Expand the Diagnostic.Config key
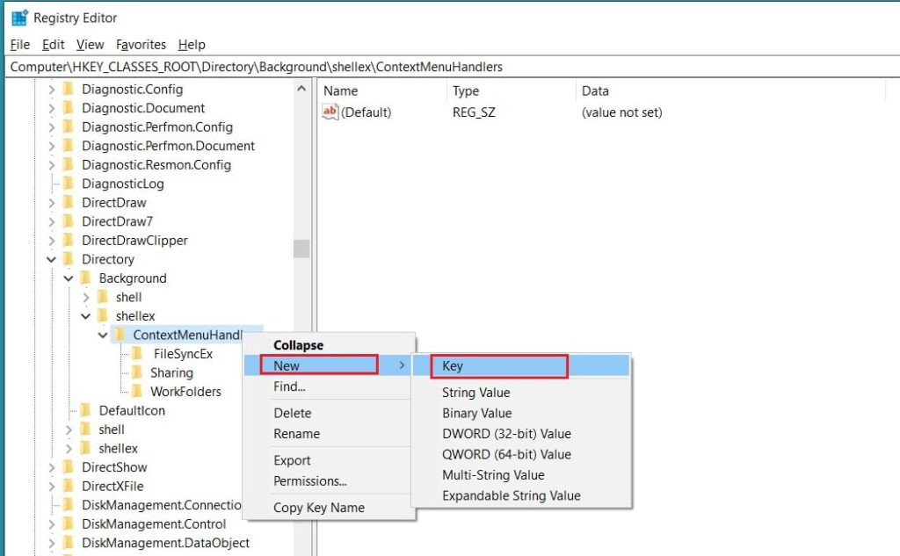Viewport: 900px width, 556px height. click(x=51, y=90)
